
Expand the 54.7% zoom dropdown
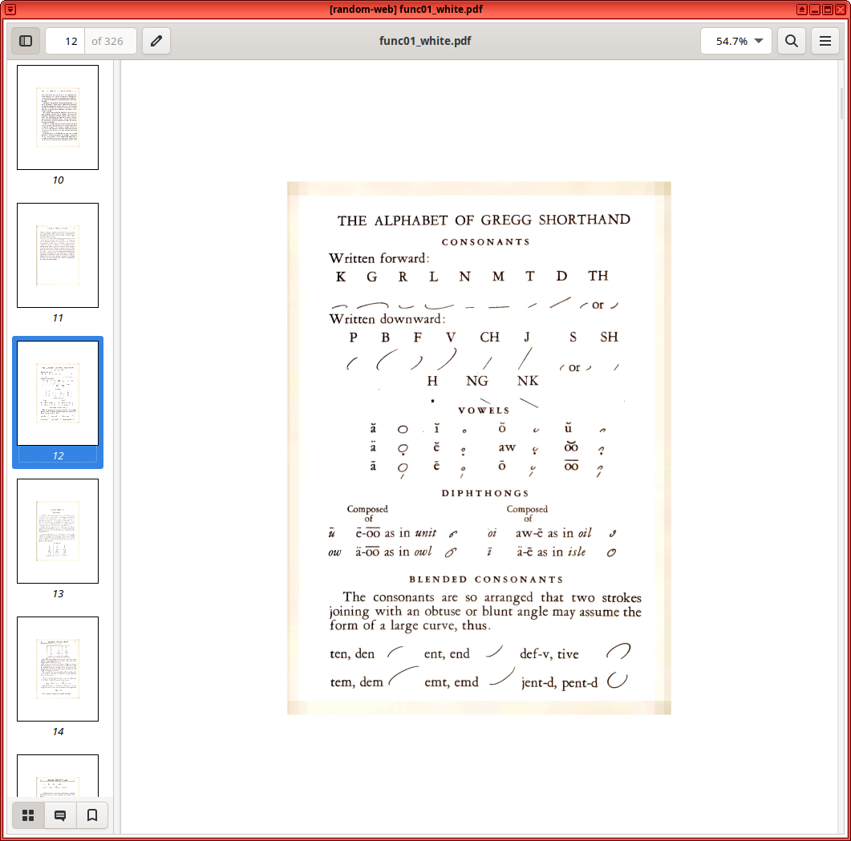click(x=758, y=41)
